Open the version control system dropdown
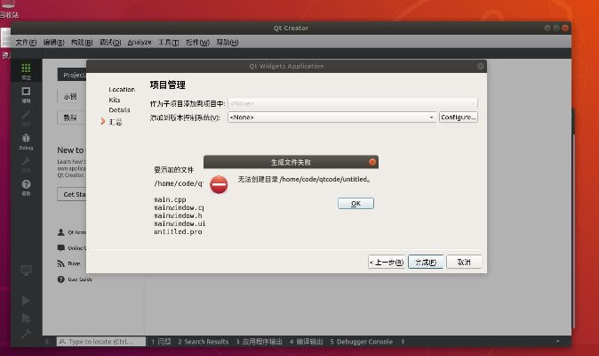The width and height of the screenshot is (599, 356). coord(331,117)
